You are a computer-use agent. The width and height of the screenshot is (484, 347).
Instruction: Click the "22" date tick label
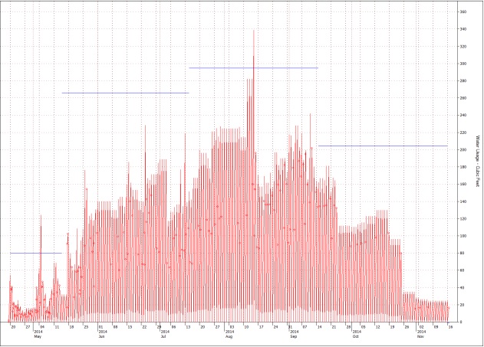click(144, 327)
